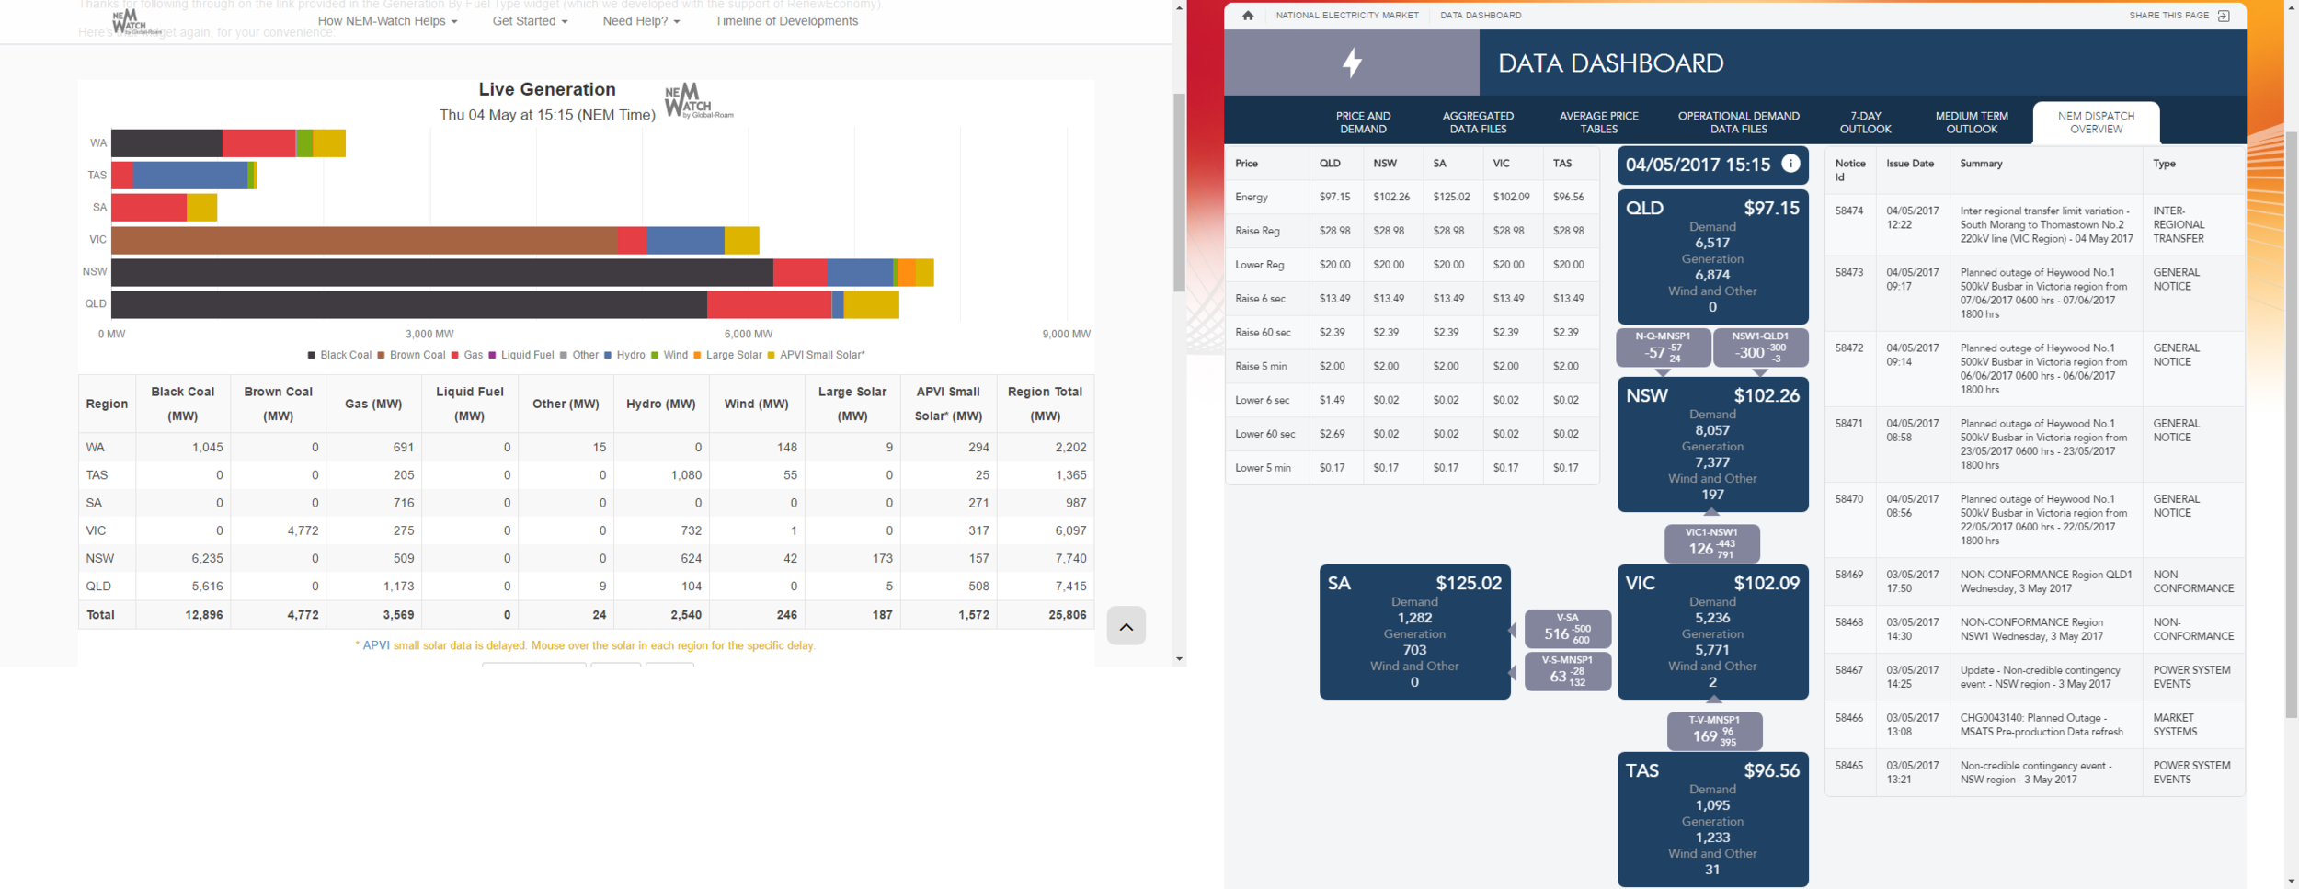This screenshot has height=889, width=2299.
Task: Click the NEM-Watch logo in navigation bar
Action: 136,22
